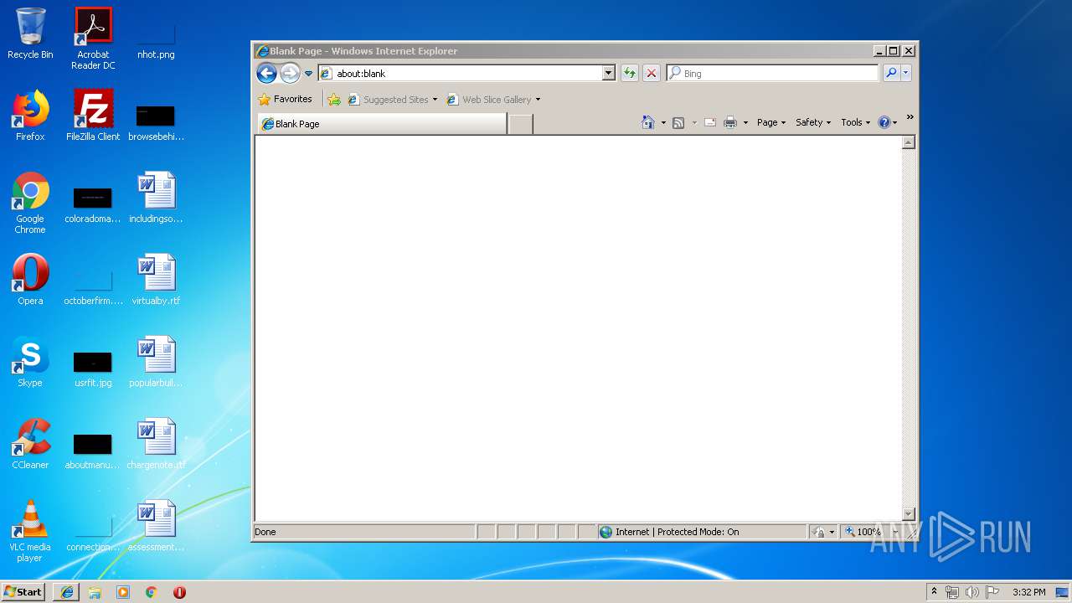
Task: Select the Google Chrome desktop shortcut
Action: [30, 203]
